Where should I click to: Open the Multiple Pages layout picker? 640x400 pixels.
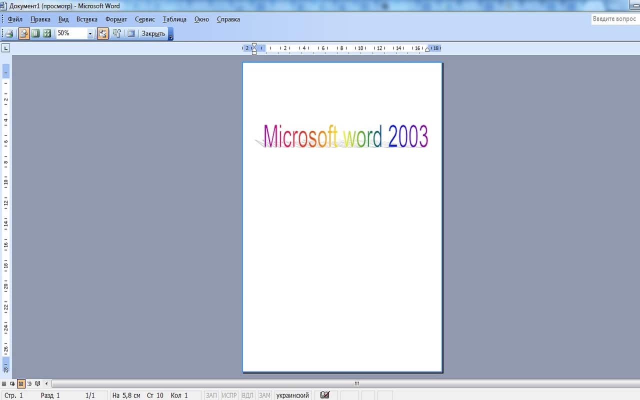[47, 33]
